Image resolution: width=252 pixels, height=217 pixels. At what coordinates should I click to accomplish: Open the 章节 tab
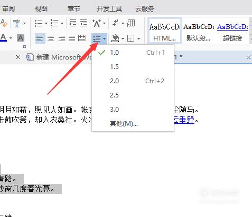(74, 8)
